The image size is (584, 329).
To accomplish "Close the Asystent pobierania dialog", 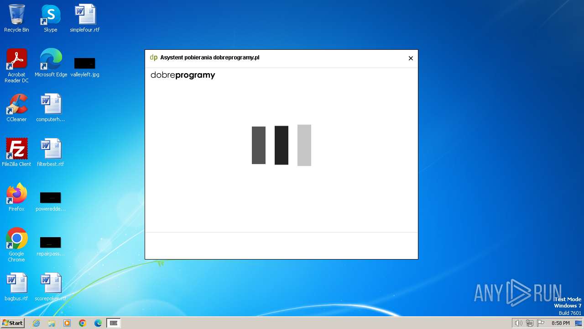I will [411, 58].
